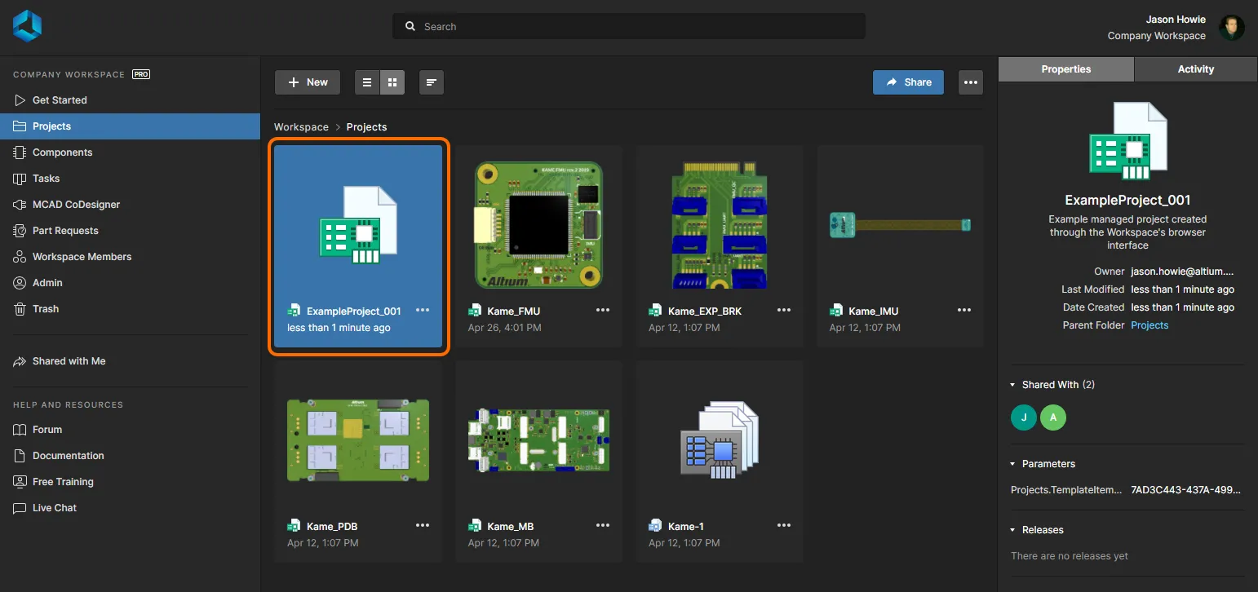Click the Altium 365 logo icon
This screenshot has height=592, width=1258.
coord(27,26)
